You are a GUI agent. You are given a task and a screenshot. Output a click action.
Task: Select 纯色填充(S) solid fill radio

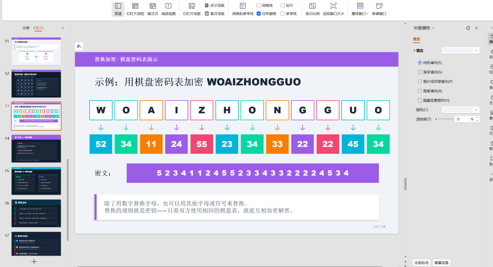click(x=420, y=63)
